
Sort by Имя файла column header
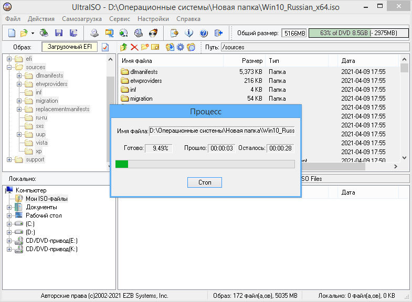coord(171,61)
